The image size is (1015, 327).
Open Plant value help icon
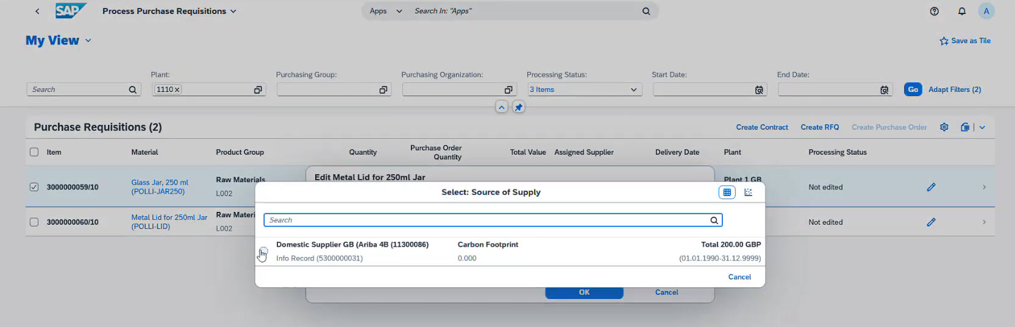tap(258, 90)
